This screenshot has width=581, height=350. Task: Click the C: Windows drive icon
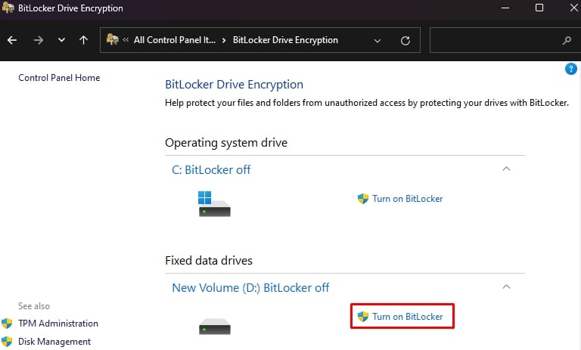pos(214,203)
